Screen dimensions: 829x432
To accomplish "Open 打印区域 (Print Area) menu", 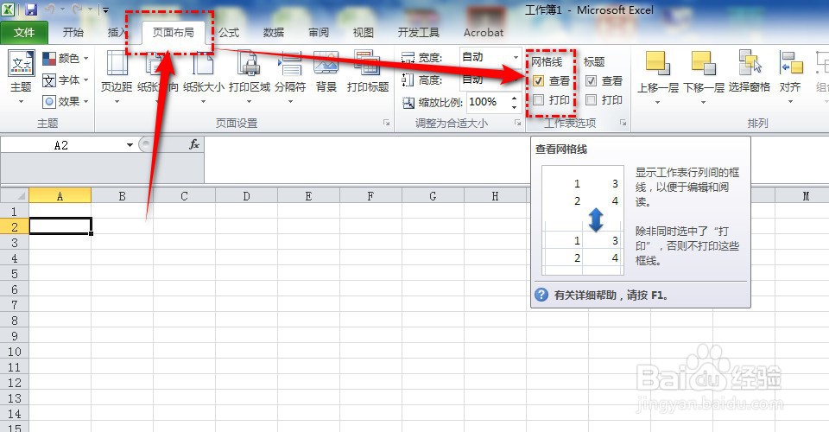I will (249, 77).
